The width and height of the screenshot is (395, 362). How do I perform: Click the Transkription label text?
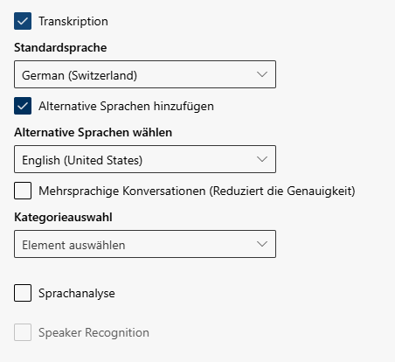click(x=73, y=21)
